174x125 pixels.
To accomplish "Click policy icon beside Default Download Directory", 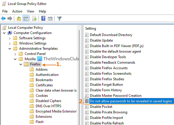I will click(x=87, y=35).
